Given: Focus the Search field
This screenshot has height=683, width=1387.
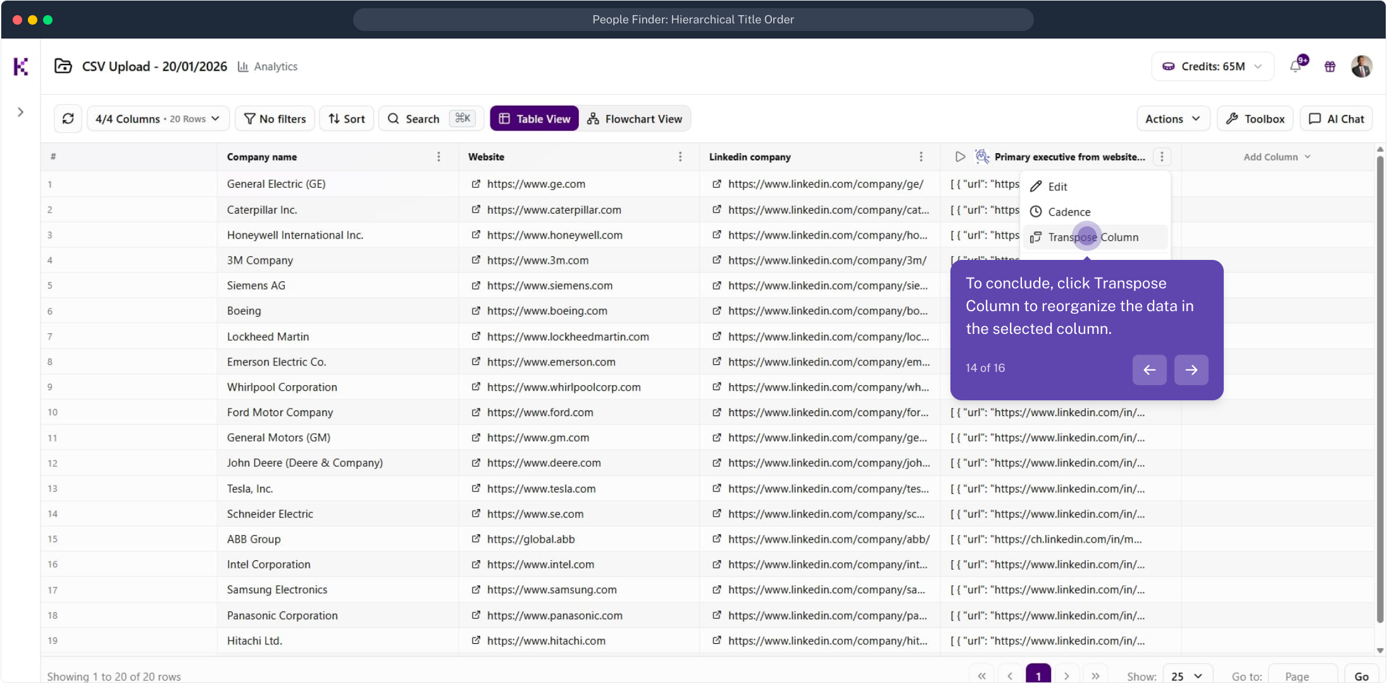Looking at the screenshot, I should 431,119.
